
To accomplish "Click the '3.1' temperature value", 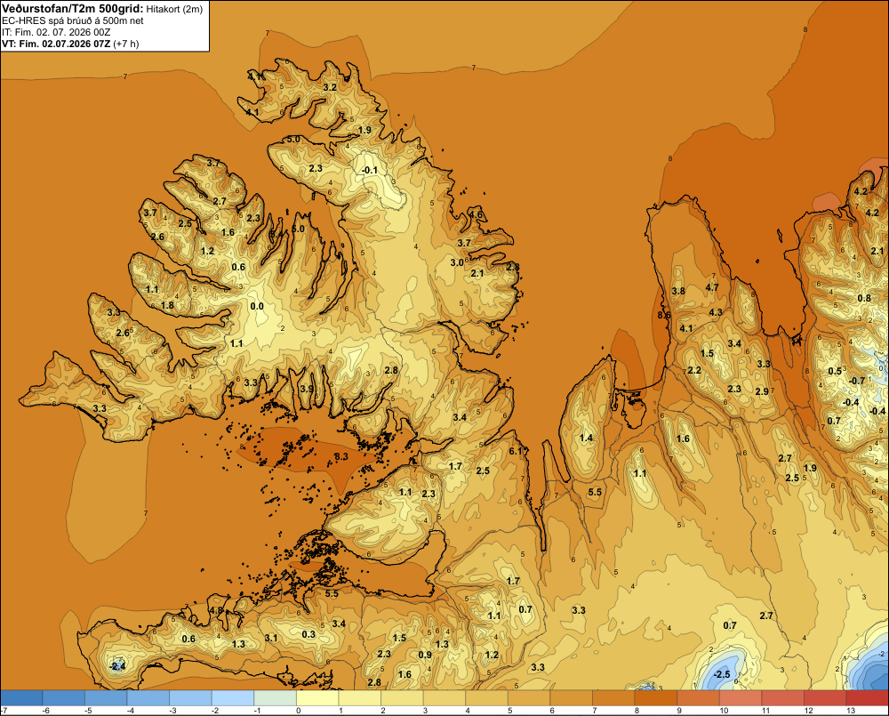I will pyautogui.click(x=271, y=638).
